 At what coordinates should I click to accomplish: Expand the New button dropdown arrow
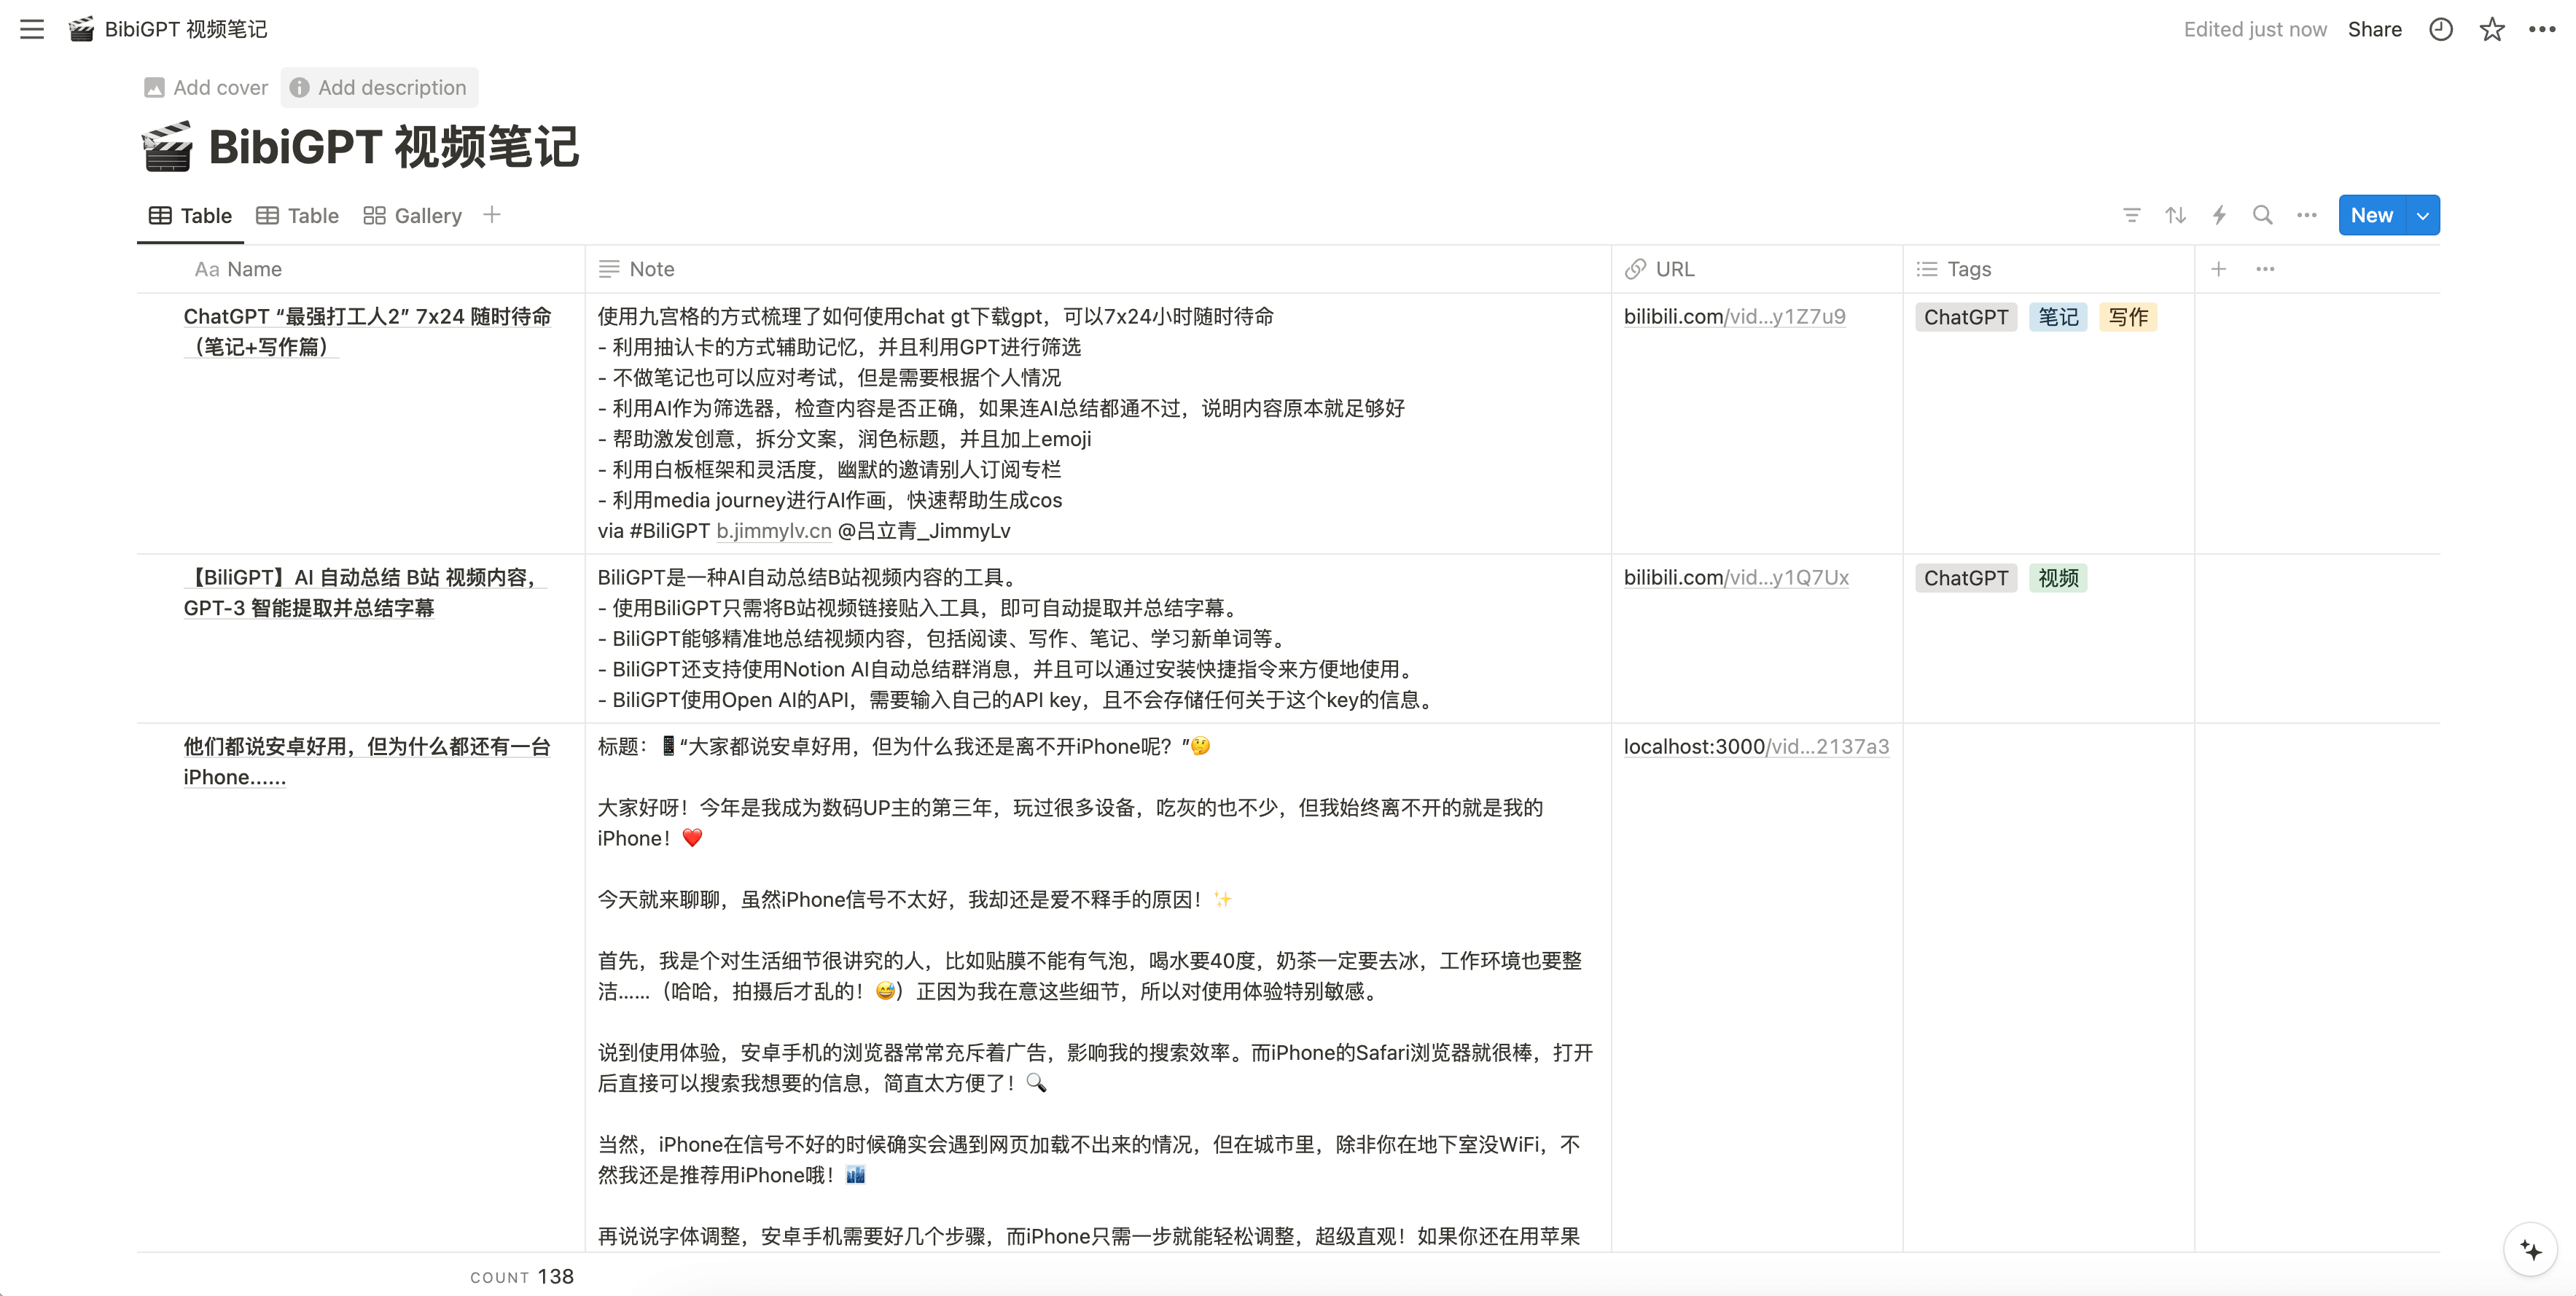[x=2422, y=215]
